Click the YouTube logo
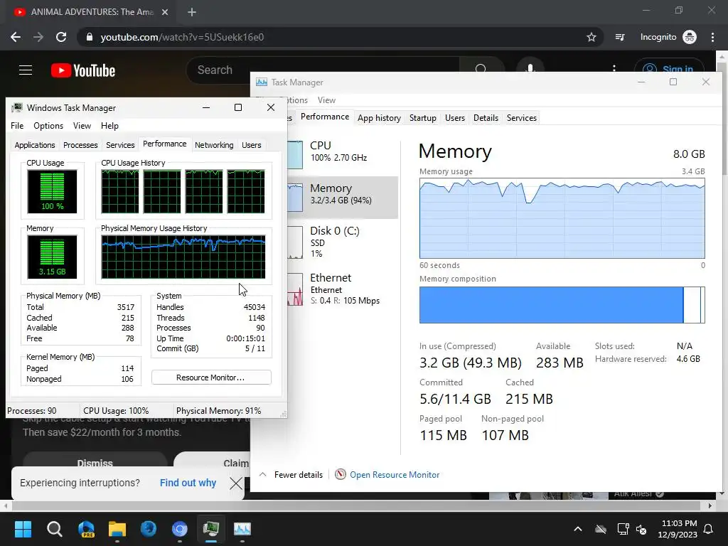The height and width of the screenshot is (546, 728). (x=83, y=70)
